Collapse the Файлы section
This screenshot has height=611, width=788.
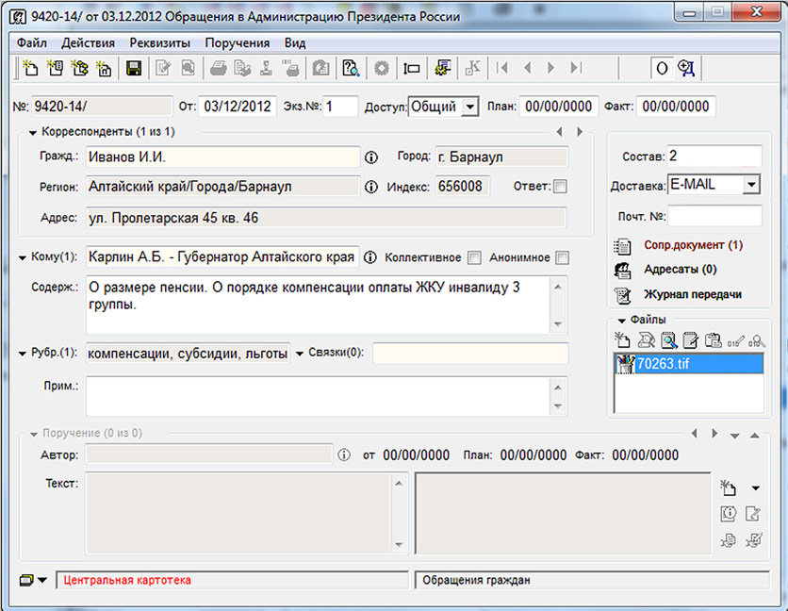point(622,321)
